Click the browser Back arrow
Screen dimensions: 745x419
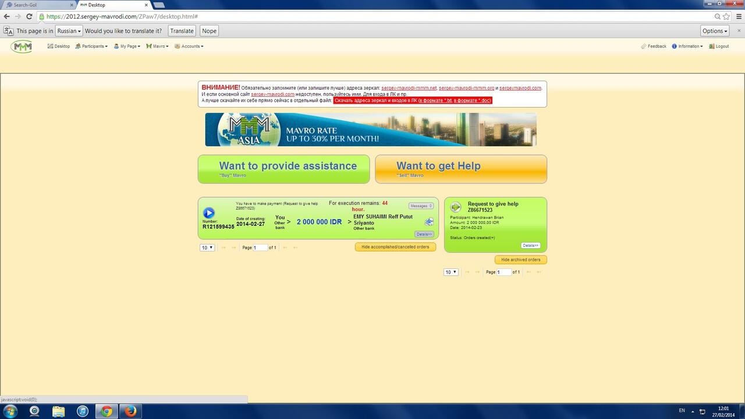(x=6, y=16)
